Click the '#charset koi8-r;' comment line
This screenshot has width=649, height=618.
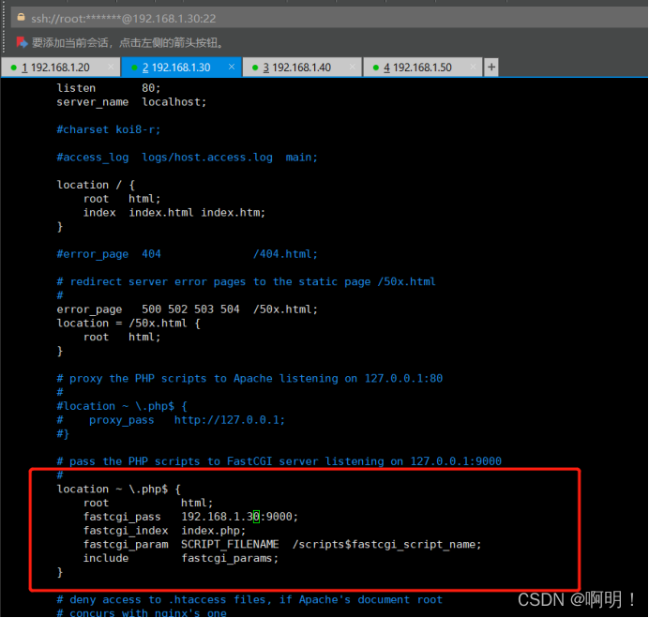(109, 130)
